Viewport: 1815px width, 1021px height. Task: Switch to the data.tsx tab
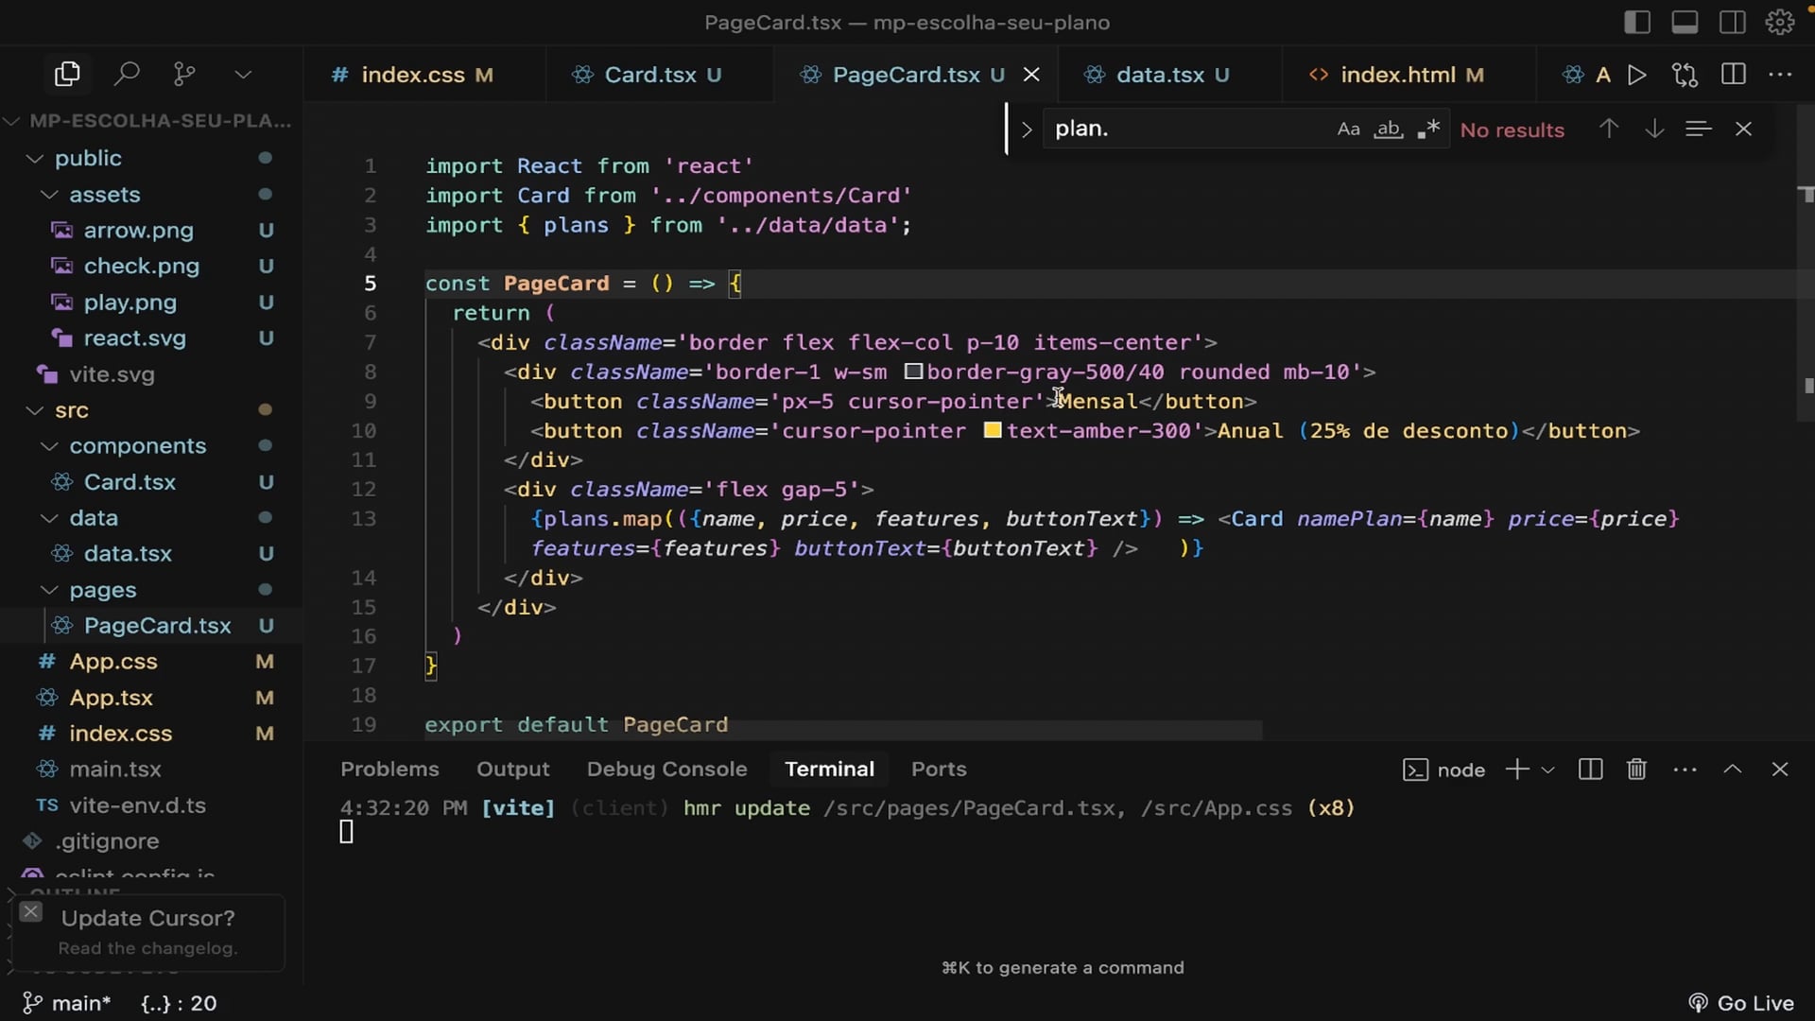1159,75
